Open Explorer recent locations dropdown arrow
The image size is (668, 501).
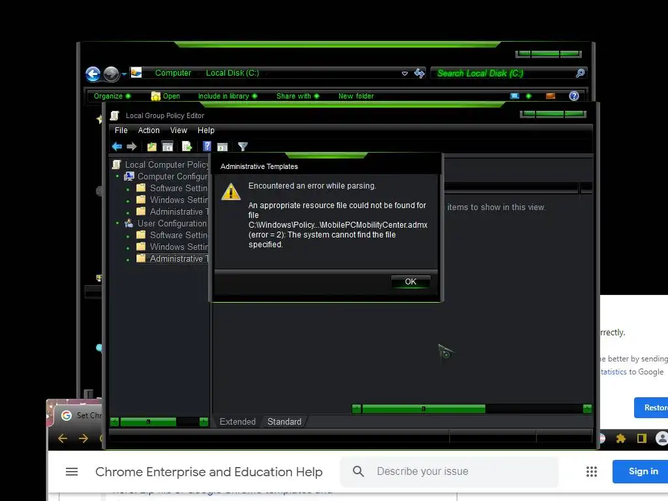pyautogui.click(x=124, y=74)
